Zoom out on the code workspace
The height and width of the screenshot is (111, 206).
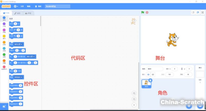click(134, 99)
